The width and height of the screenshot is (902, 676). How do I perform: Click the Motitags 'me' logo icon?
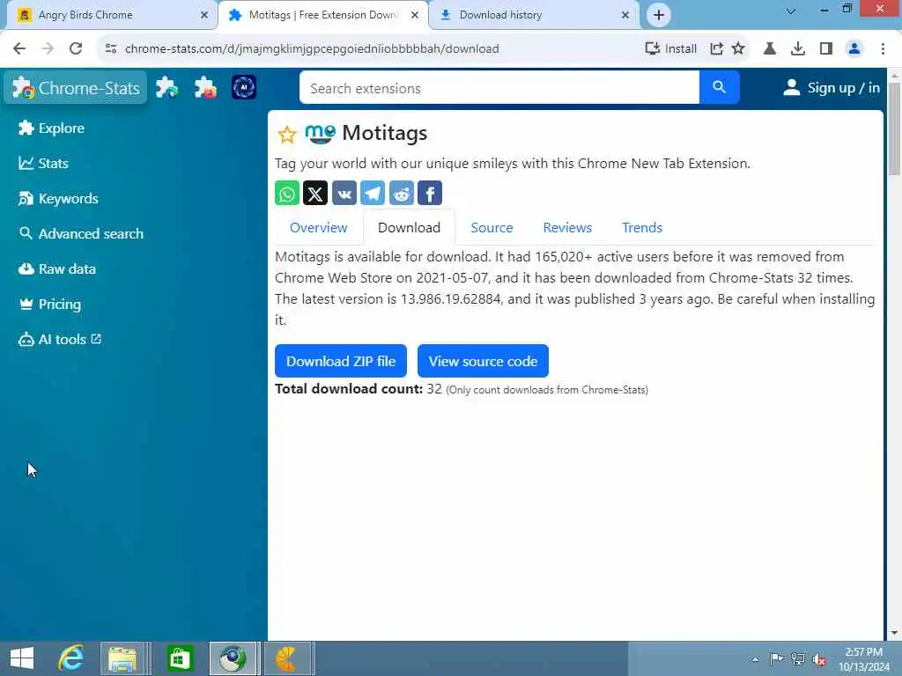point(320,134)
